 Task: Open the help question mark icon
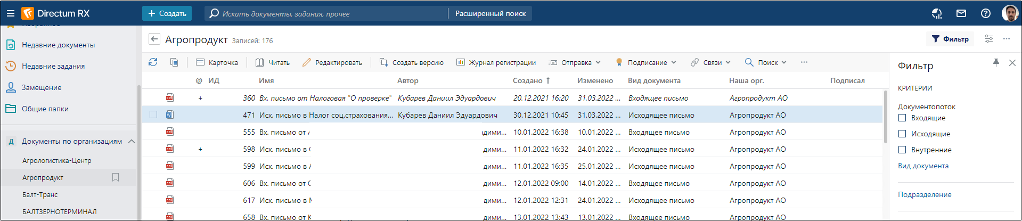click(x=986, y=13)
